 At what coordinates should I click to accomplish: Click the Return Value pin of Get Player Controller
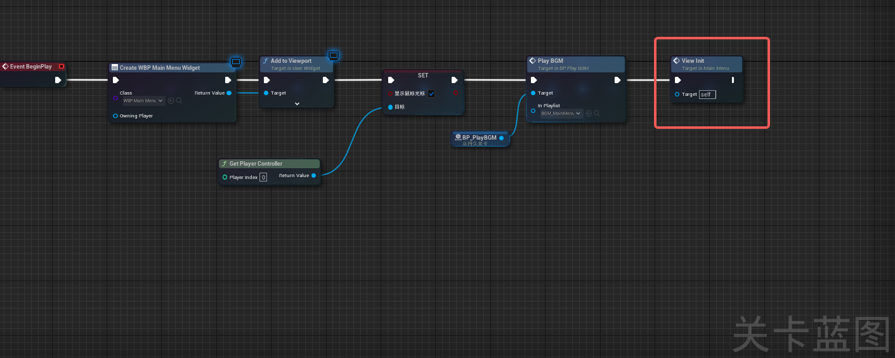pyautogui.click(x=313, y=175)
